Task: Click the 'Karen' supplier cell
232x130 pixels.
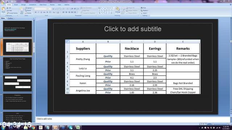Action: click(x=83, y=83)
